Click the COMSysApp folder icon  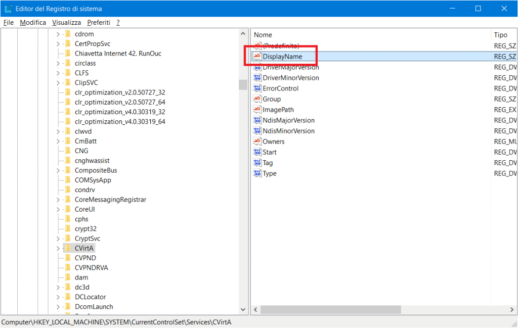click(68, 180)
